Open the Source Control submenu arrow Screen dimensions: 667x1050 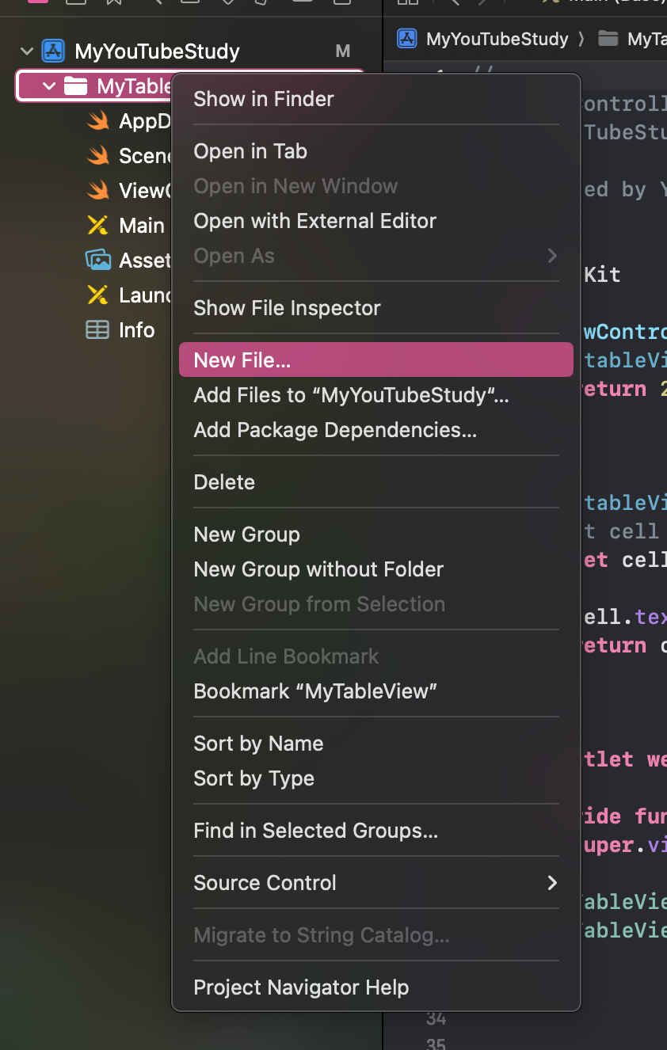(552, 882)
